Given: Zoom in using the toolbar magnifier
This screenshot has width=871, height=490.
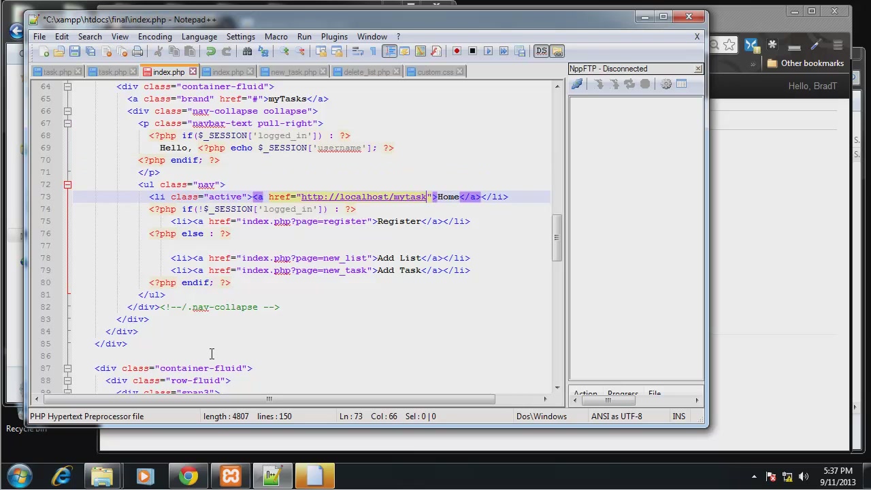Looking at the screenshot, I should pyautogui.click(x=284, y=51).
